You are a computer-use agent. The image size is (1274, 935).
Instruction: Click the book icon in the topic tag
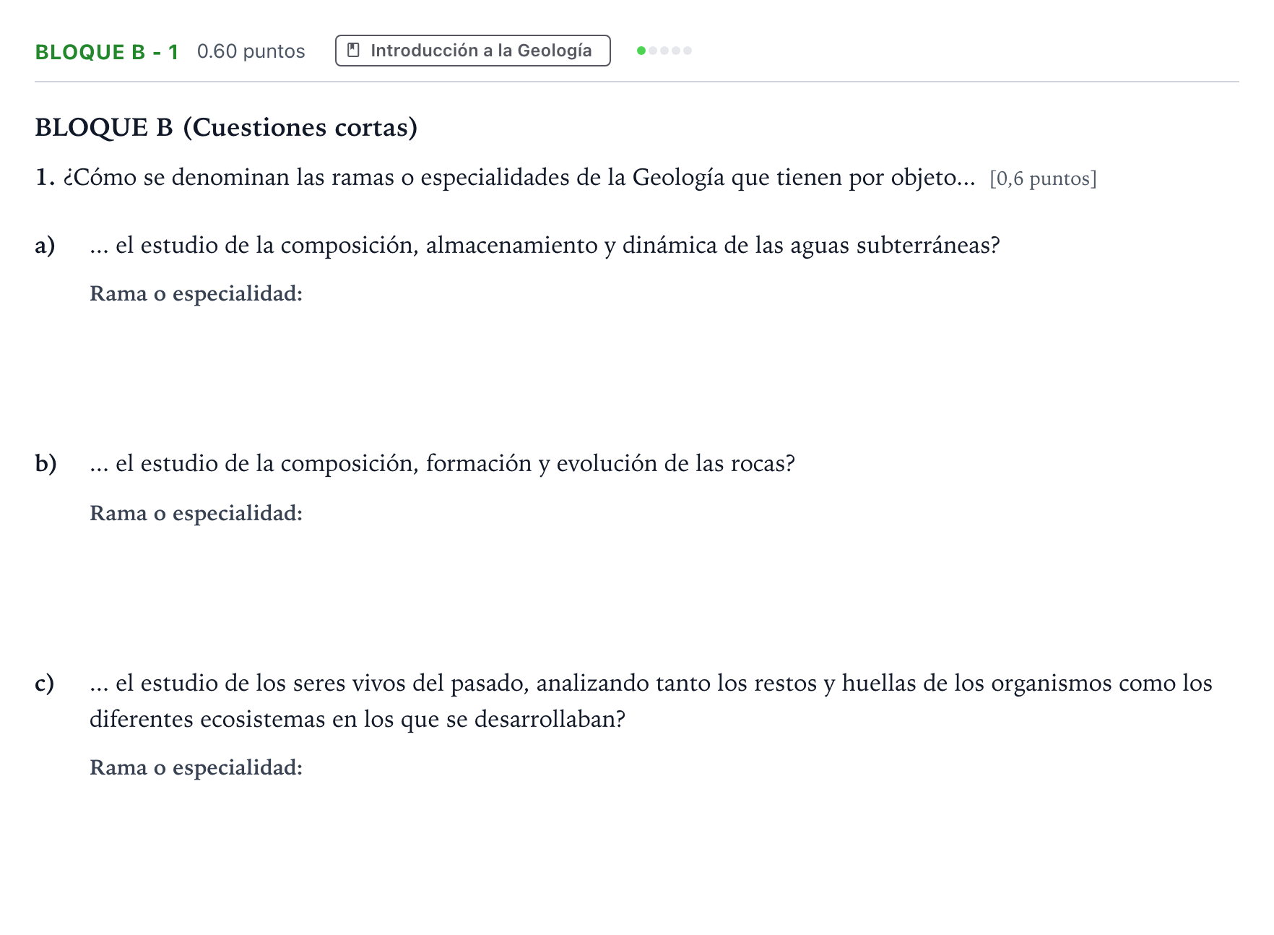tap(353, 51)
